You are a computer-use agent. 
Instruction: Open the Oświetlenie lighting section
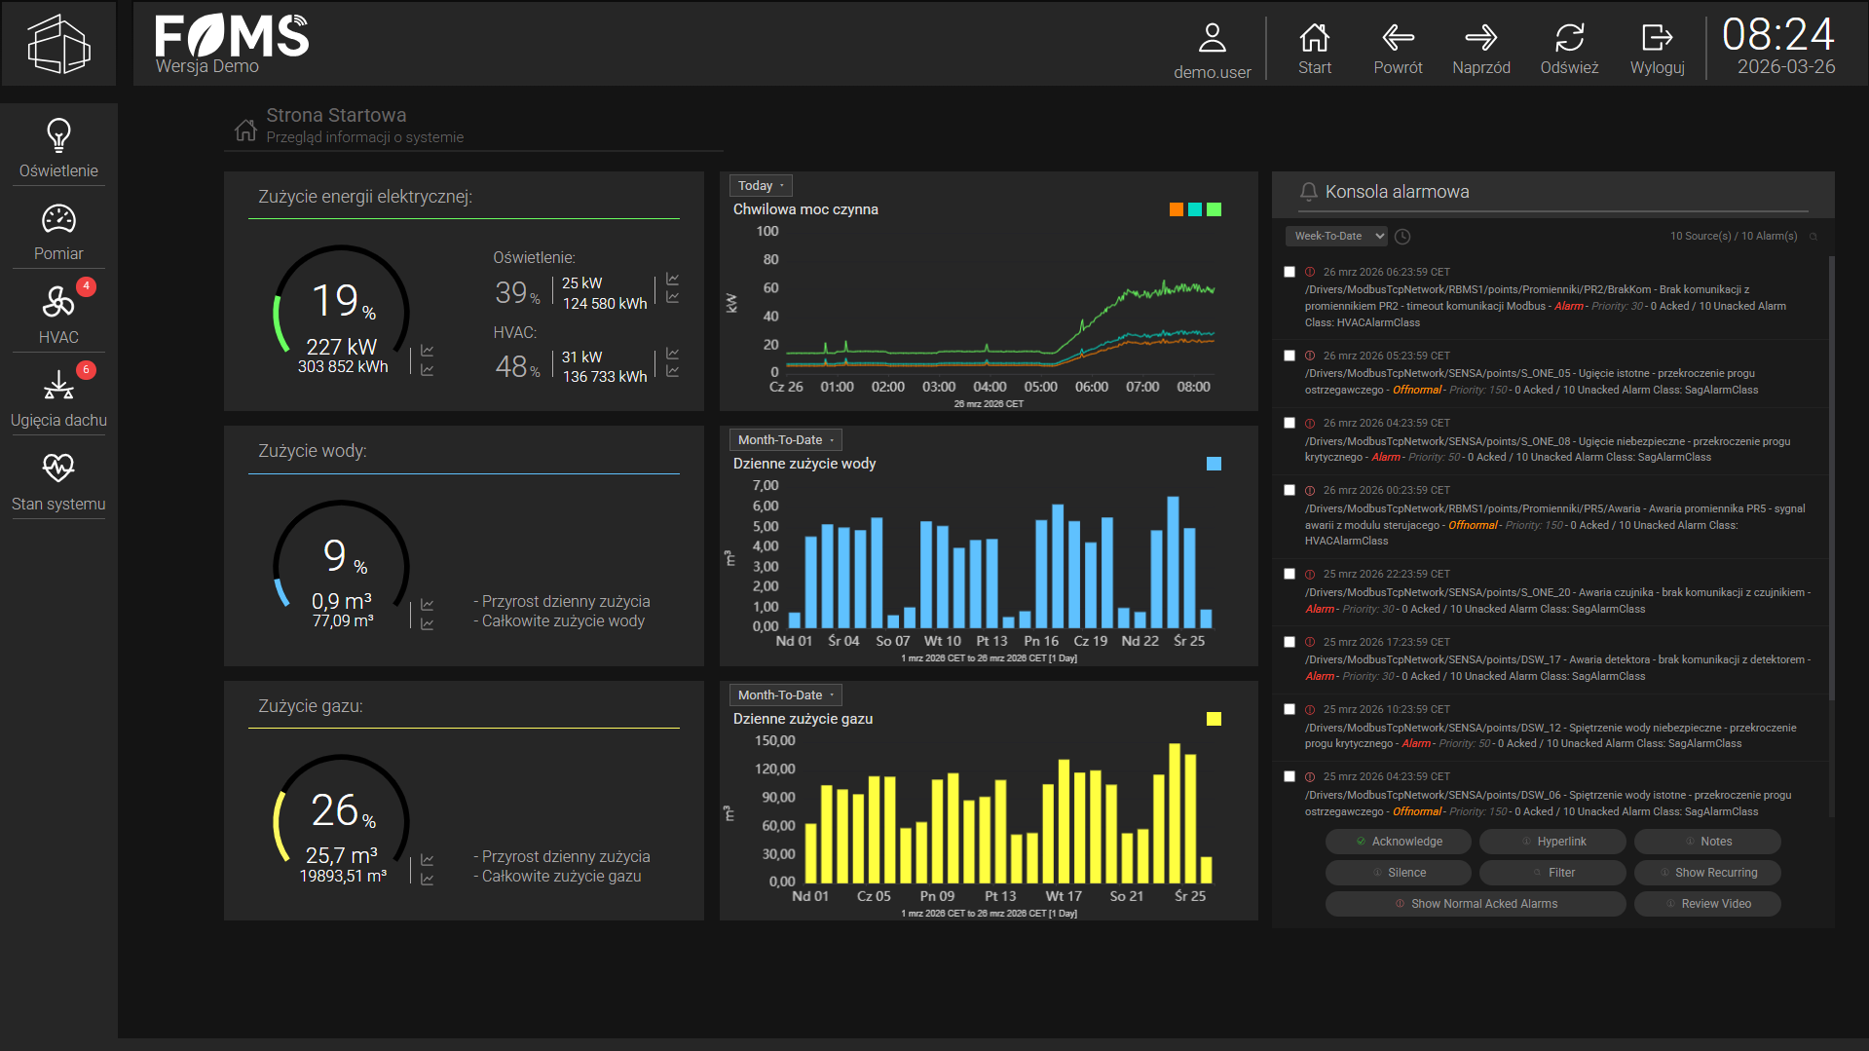tap(58, 148)
